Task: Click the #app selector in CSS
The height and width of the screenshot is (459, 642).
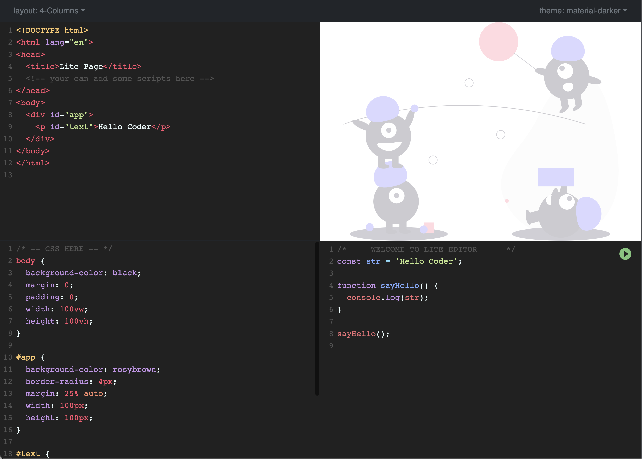Action: pyautogui.click(x=26, y=357)
